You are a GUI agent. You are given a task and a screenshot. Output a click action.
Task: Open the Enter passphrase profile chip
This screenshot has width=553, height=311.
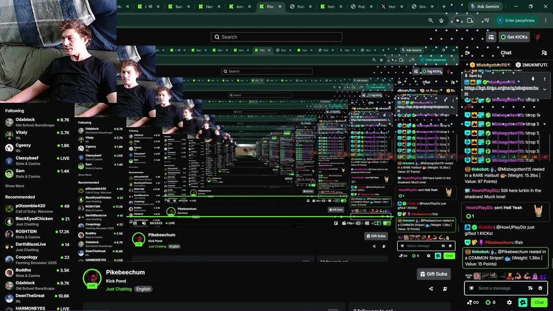(x=516, y=20)
